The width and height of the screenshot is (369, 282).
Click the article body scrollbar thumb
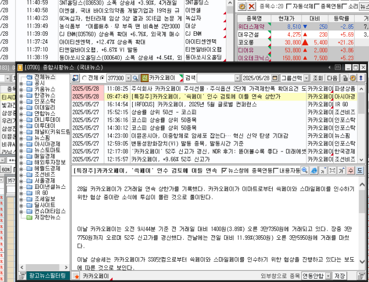362,202
